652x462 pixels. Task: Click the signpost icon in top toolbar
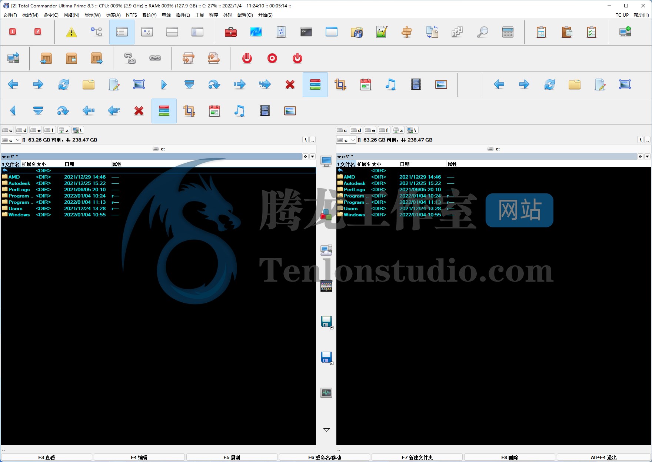click(x=407, y=32)
